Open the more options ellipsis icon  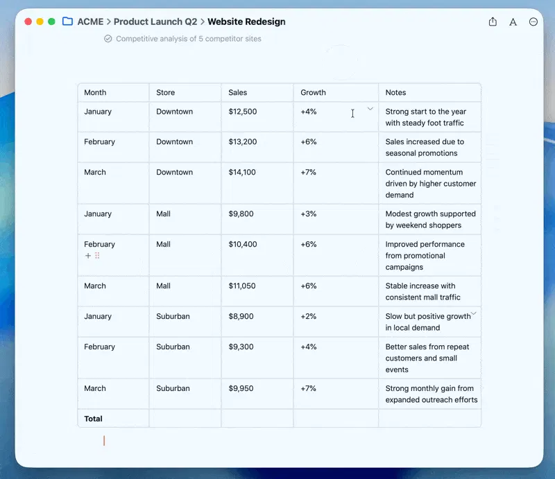click(x=533, y=21)
